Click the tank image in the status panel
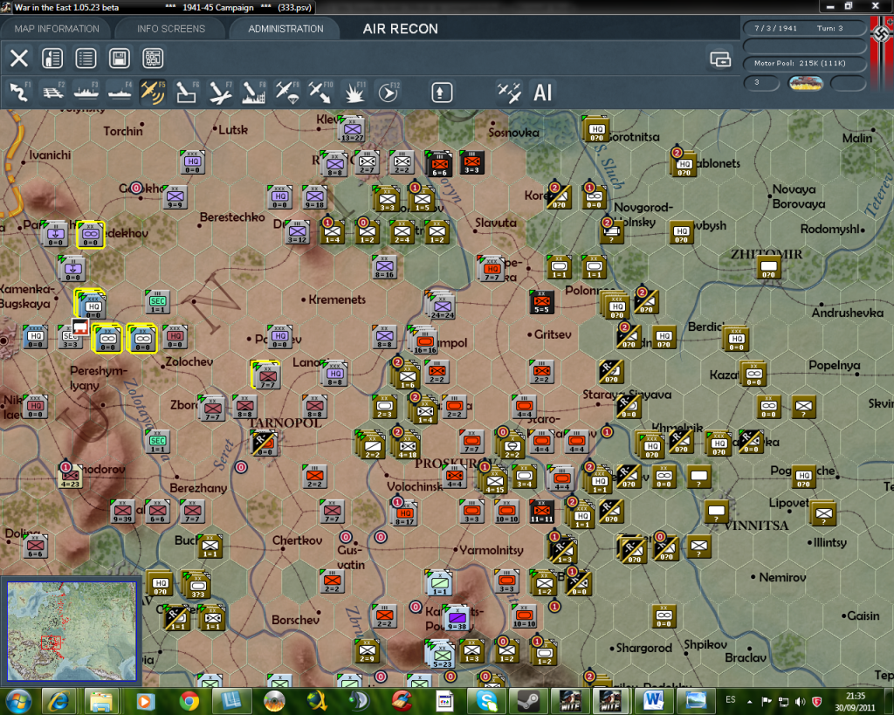The width and height of the screenshot is (894, 715). 805,83
